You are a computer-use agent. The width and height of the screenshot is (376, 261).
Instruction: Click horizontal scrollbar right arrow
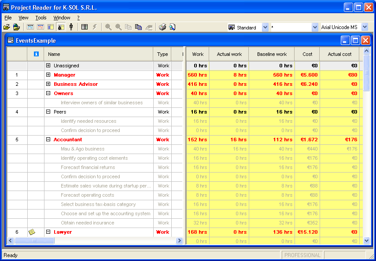coord(179,241)
